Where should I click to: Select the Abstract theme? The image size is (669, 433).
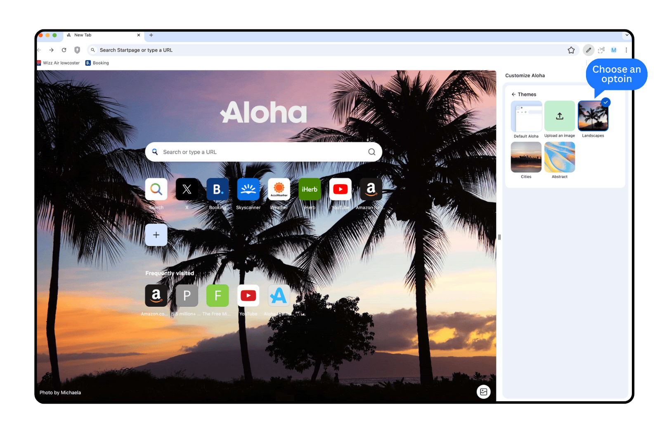coord(560,157)
